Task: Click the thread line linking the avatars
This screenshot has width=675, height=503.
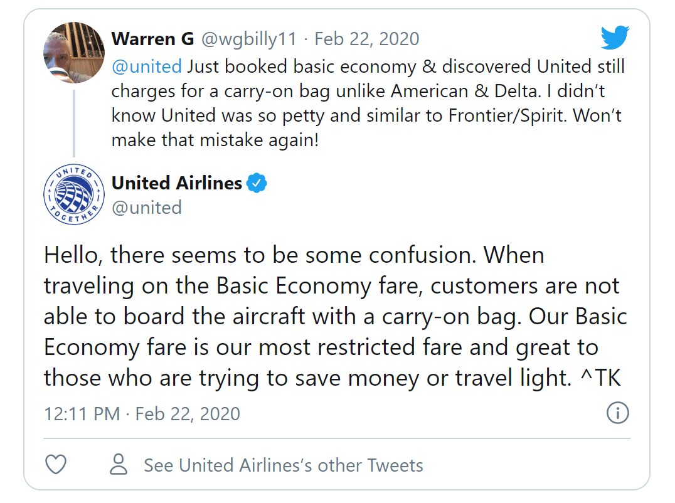Action: click(x=74, y=124)
